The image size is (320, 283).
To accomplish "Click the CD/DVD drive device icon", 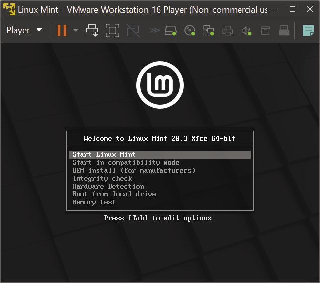I will tap(190, 30).
